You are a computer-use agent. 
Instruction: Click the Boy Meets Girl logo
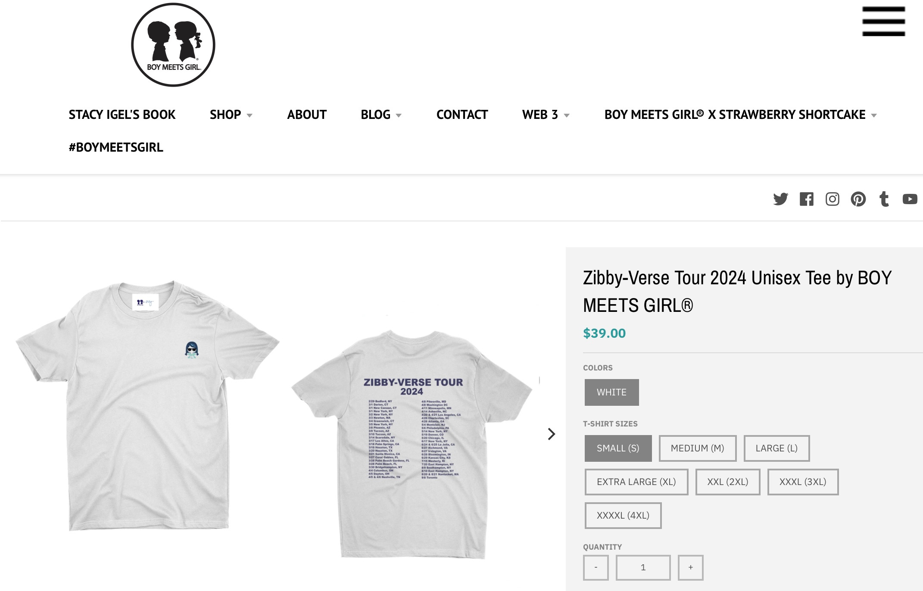click(x=173, y=45)
